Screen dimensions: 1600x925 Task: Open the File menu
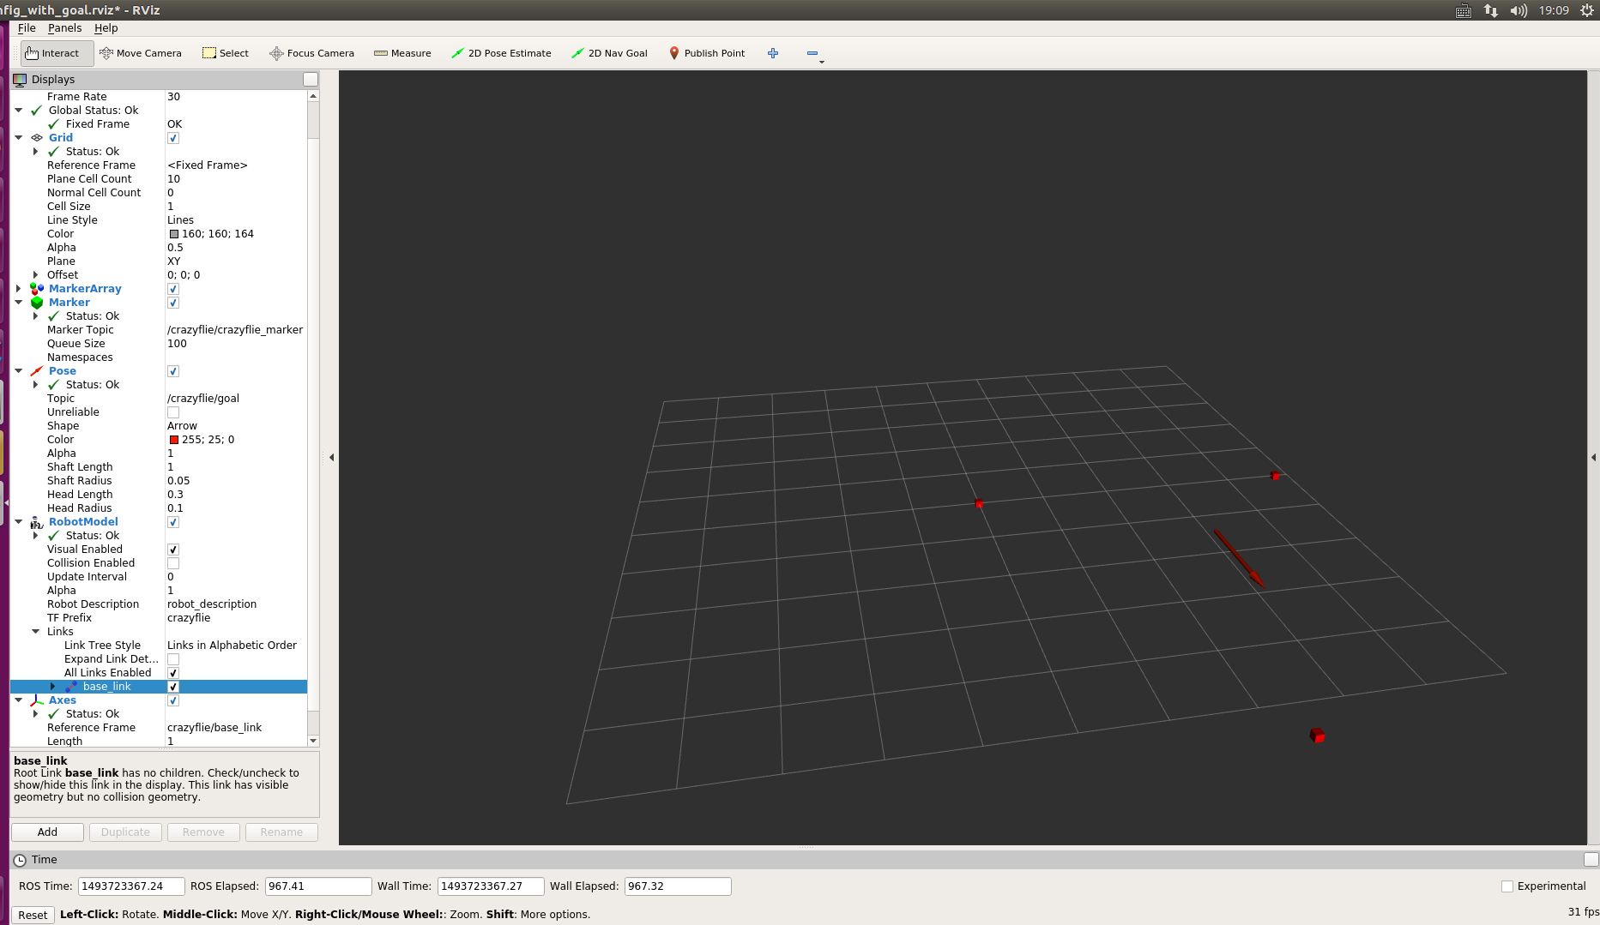[27, 28]
